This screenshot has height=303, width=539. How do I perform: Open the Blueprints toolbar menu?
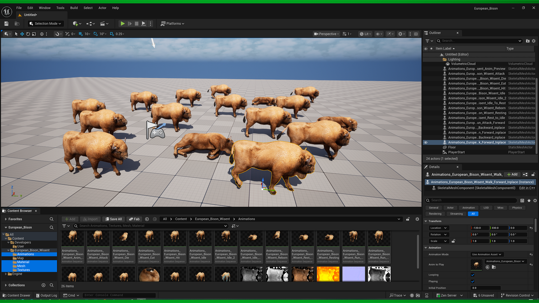tap(91, 24)
